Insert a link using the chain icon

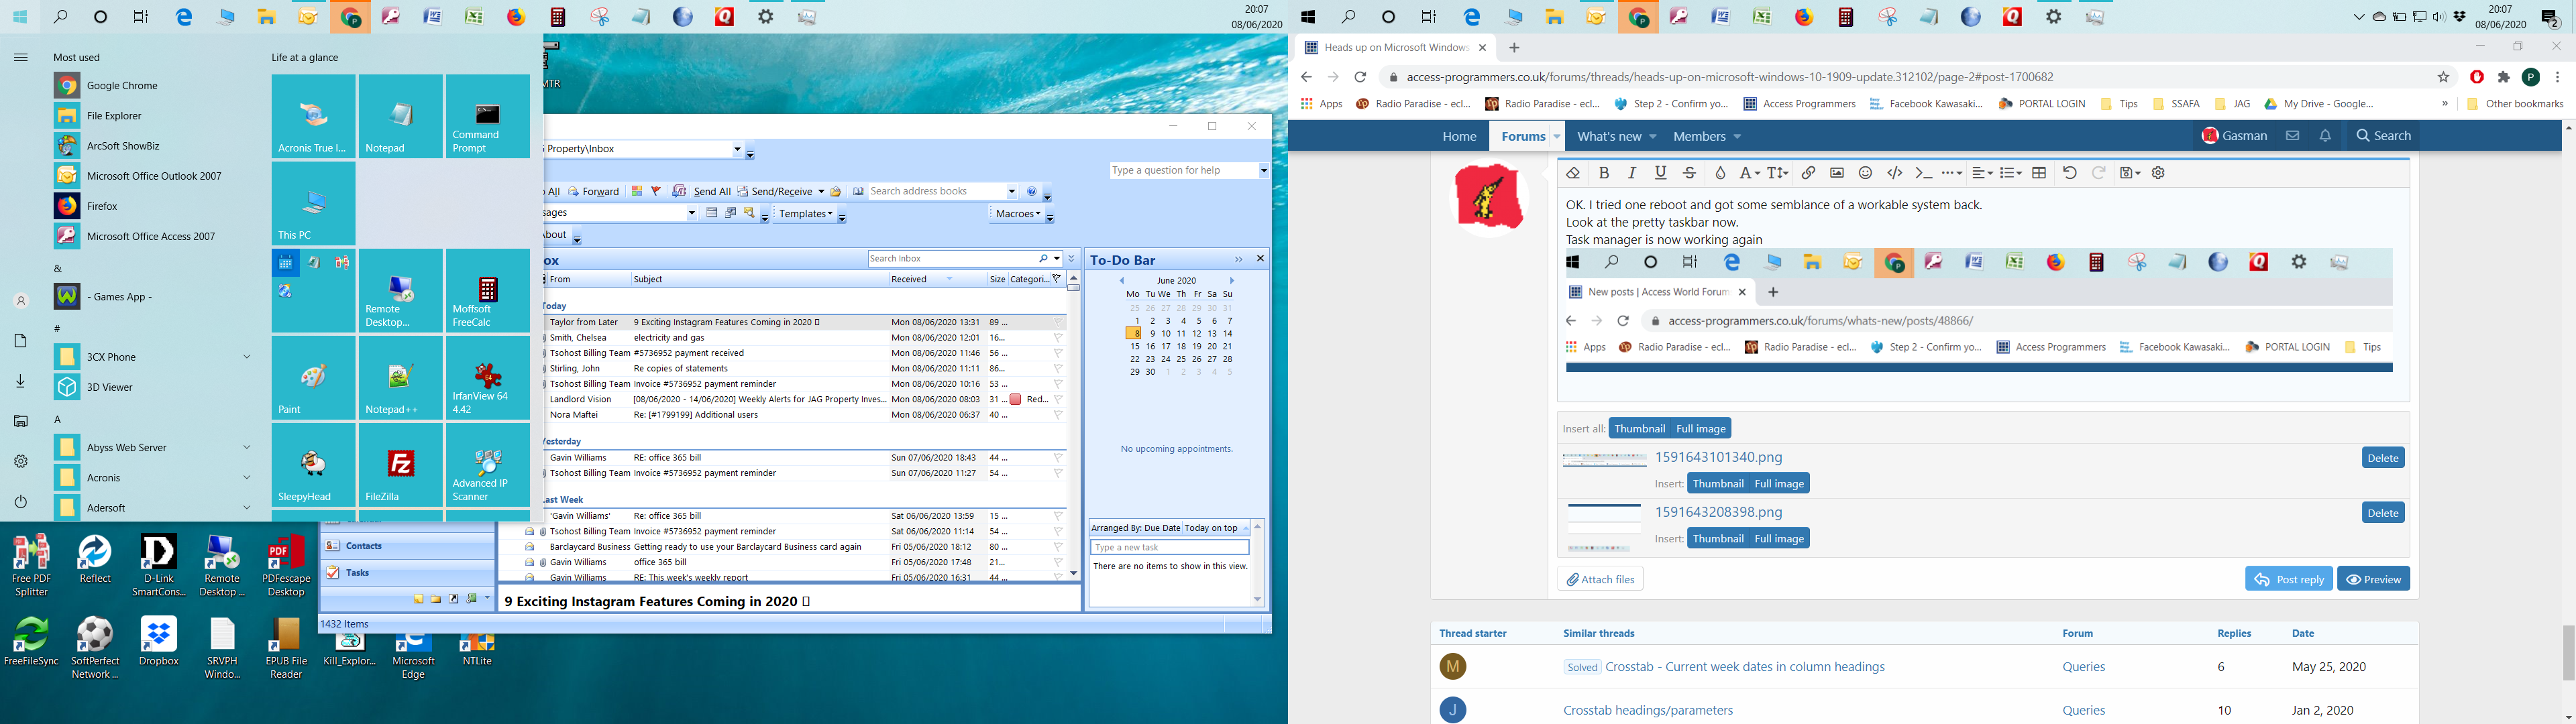pyautogui.click(x=1808, y=173)
